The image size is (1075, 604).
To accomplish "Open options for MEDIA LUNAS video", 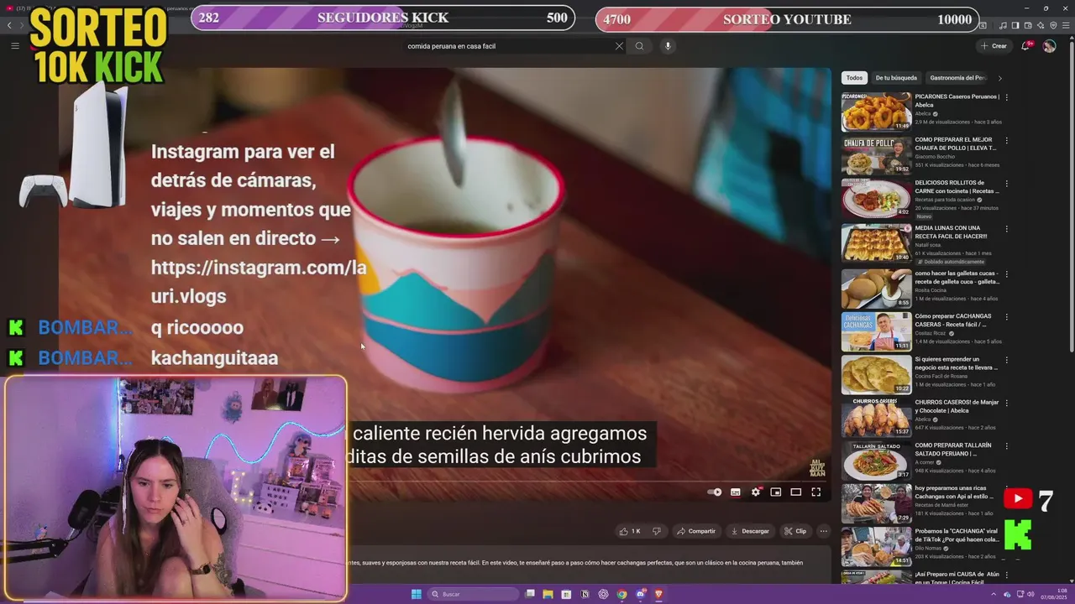I will pyautogui.click(x=1006, y=228).
